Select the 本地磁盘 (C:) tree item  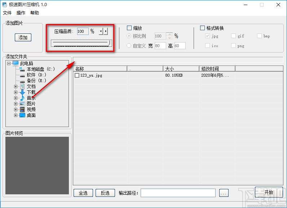41,69
